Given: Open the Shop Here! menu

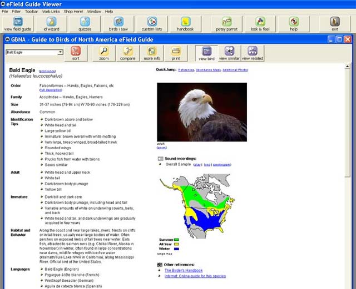Looking at the screenshot, I should pos(73,11).
